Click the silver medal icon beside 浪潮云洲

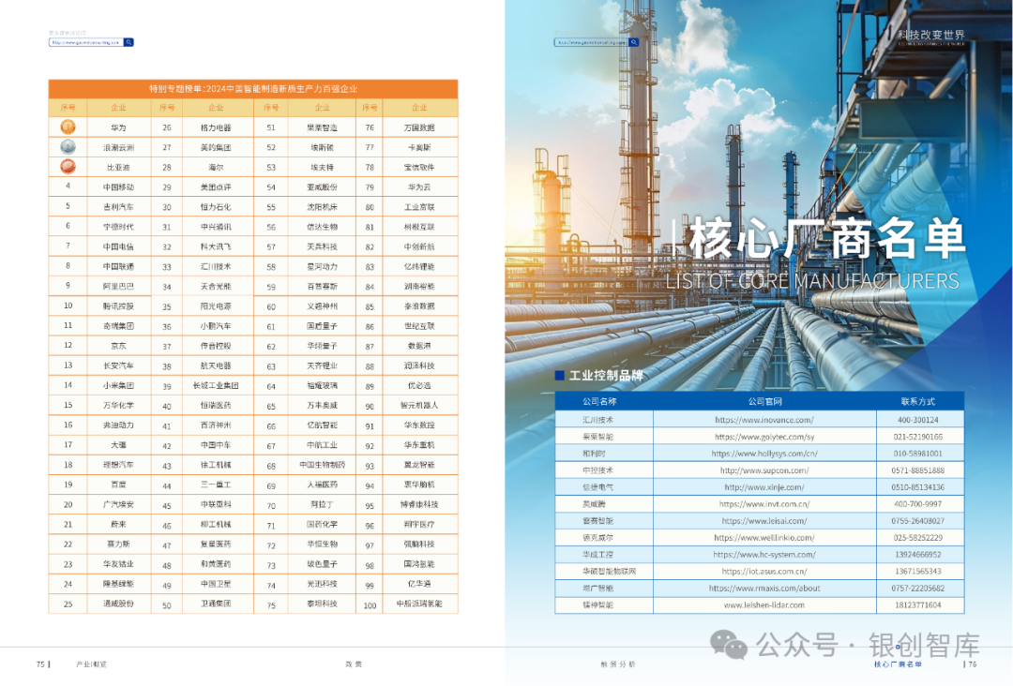(68, 147)
